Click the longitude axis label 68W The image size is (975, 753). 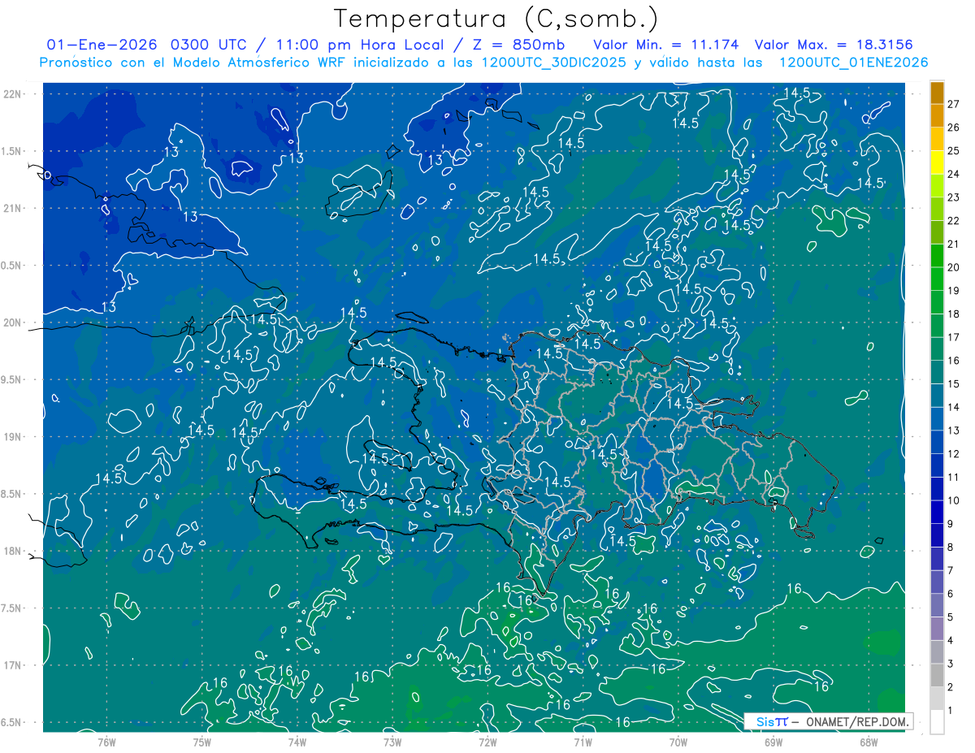pos(869,742)
